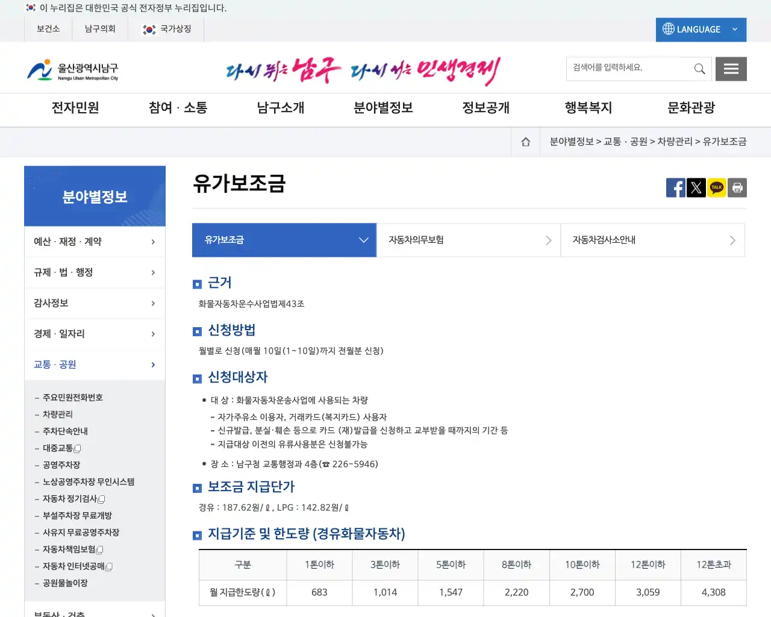Image resolution: width=771 pixels, height=617 pixels.
Task: Expand 규제 · 법 · 행정 sidebar section
Action: (x=95, y=272)
